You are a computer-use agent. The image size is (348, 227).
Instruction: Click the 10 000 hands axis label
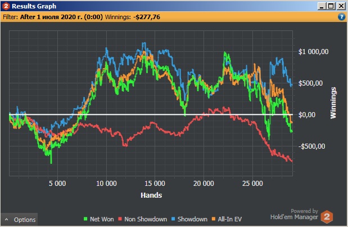point(106,184)
